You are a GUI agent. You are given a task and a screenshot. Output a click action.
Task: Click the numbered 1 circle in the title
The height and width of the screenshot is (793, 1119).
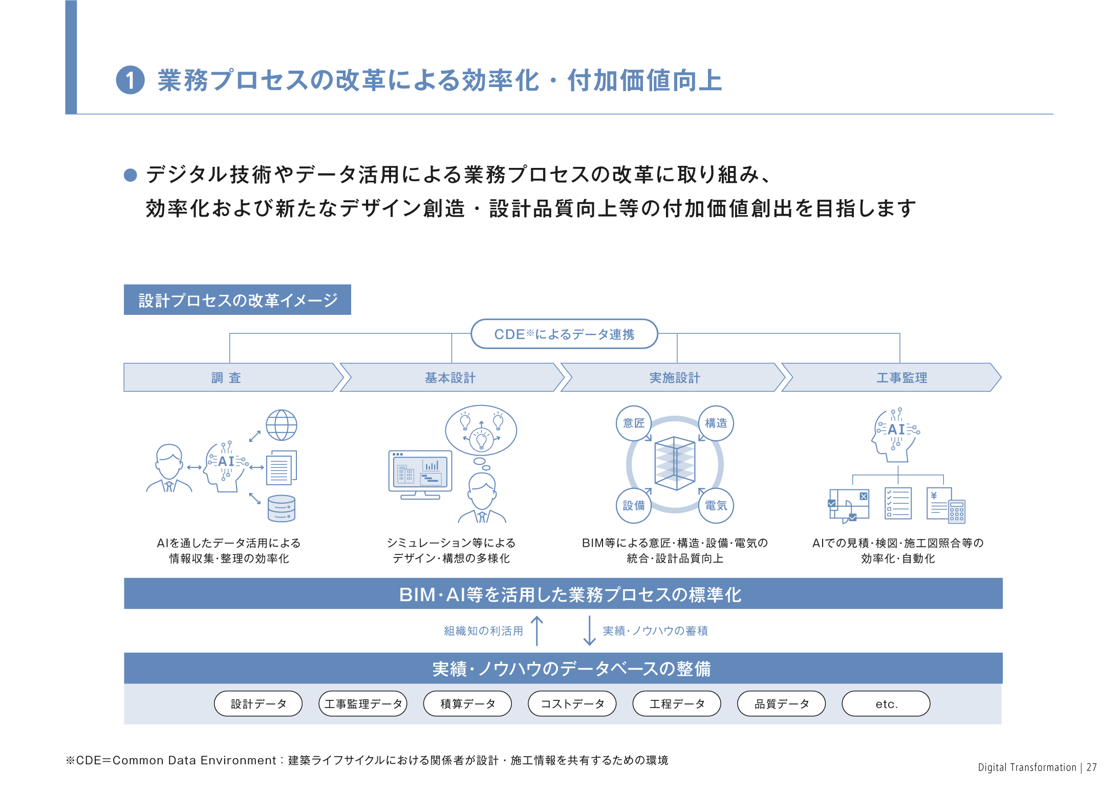click(x=130, y=80)
